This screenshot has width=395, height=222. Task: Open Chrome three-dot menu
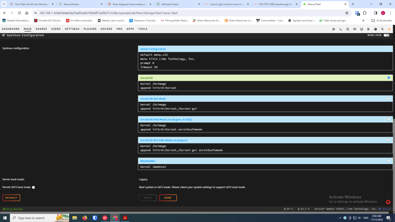(390, 13)
